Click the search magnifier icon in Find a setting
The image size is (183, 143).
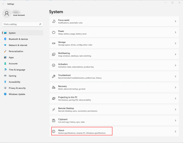pos(40,24)
